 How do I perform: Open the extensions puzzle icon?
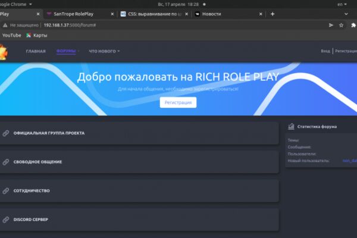point(353,25)
